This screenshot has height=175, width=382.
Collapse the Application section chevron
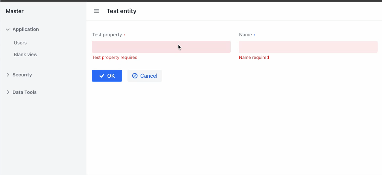coord(8,30)
